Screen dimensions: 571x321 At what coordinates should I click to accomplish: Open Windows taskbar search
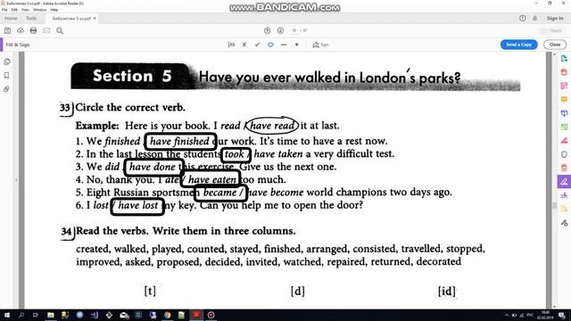click(21, 315)
